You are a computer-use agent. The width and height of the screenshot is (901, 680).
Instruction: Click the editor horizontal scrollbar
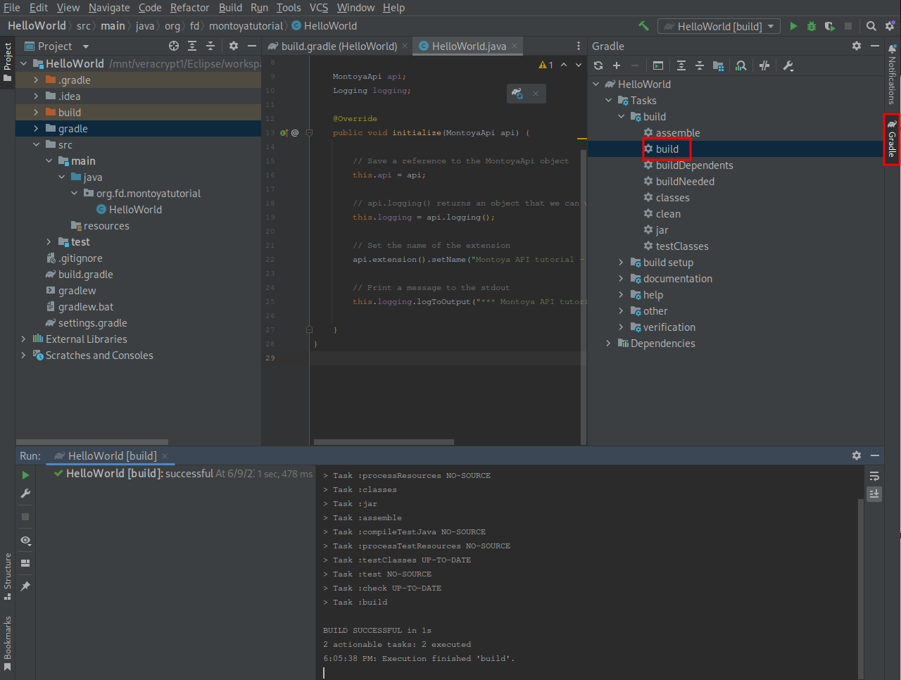[384, 442]
